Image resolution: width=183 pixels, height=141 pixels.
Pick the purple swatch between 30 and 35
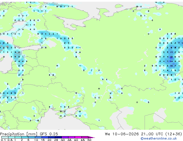click(x=65, y=137)
